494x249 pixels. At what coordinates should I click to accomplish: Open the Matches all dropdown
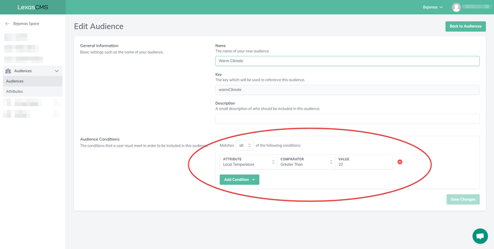[x=245, y=145]
